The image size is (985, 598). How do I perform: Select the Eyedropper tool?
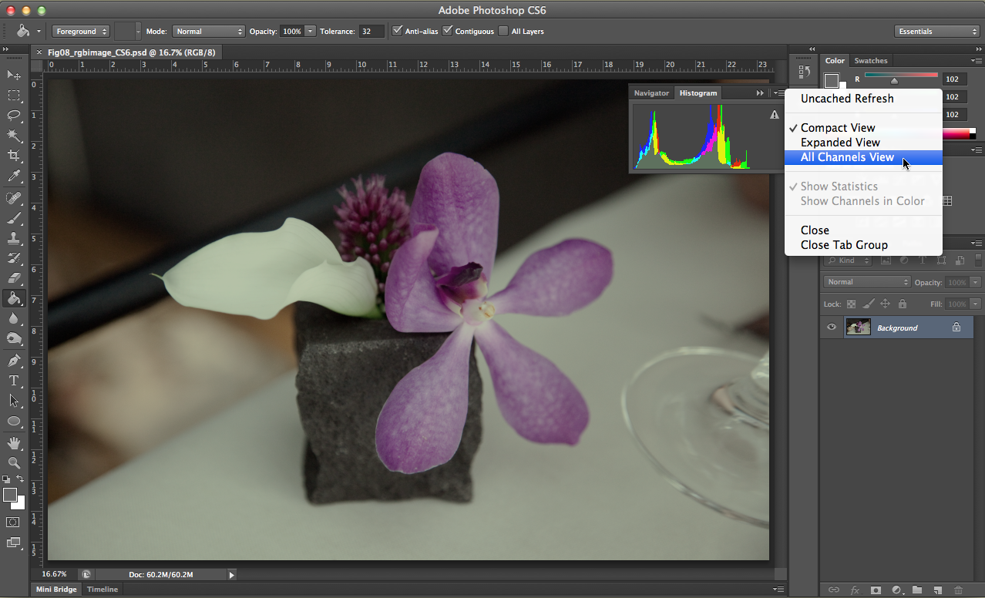14,176
